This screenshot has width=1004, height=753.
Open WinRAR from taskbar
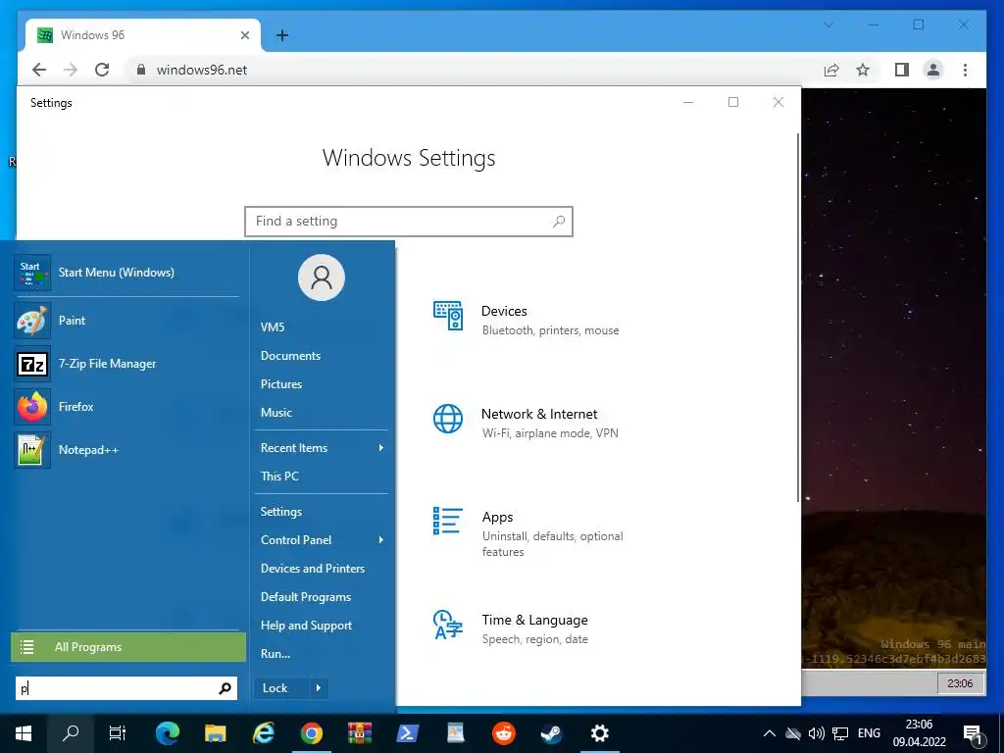click(x=359, y=733)
